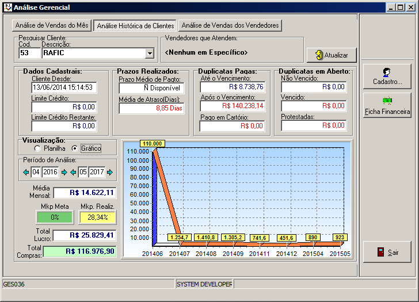This screenshot has height=302, width=419.
Task: Decrease start month with first left arrow
Action: [x=25, y=172]
